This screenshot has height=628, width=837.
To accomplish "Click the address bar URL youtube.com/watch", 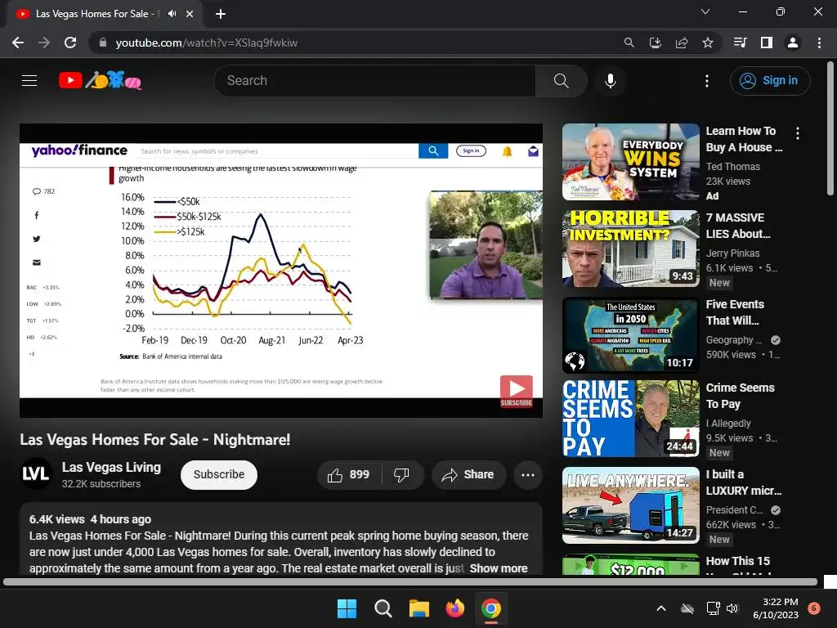I will (207, 43).
